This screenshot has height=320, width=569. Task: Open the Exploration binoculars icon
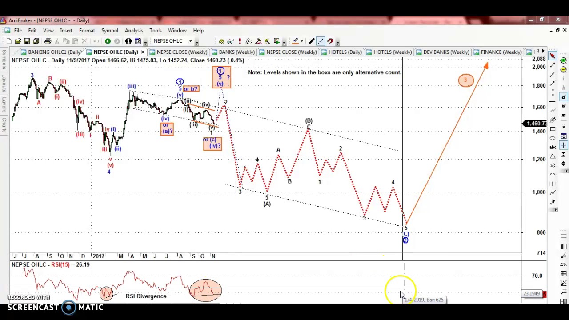point(231,41)
